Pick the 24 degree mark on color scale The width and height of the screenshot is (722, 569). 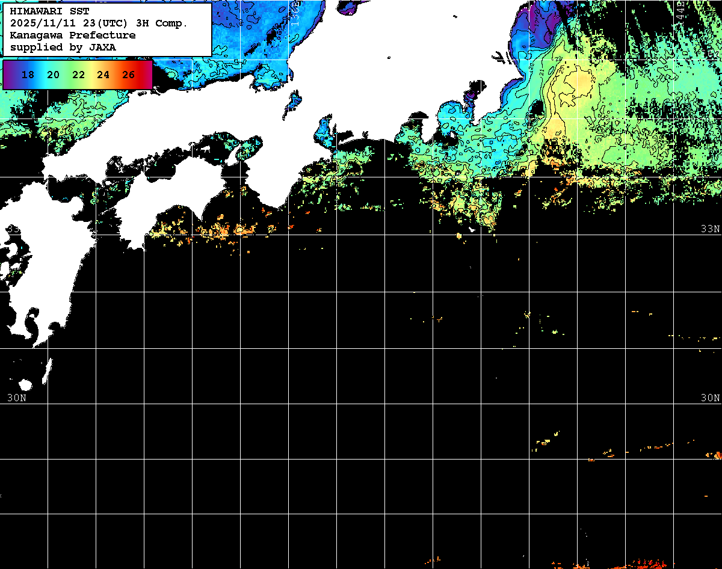(x=103, y=75)
